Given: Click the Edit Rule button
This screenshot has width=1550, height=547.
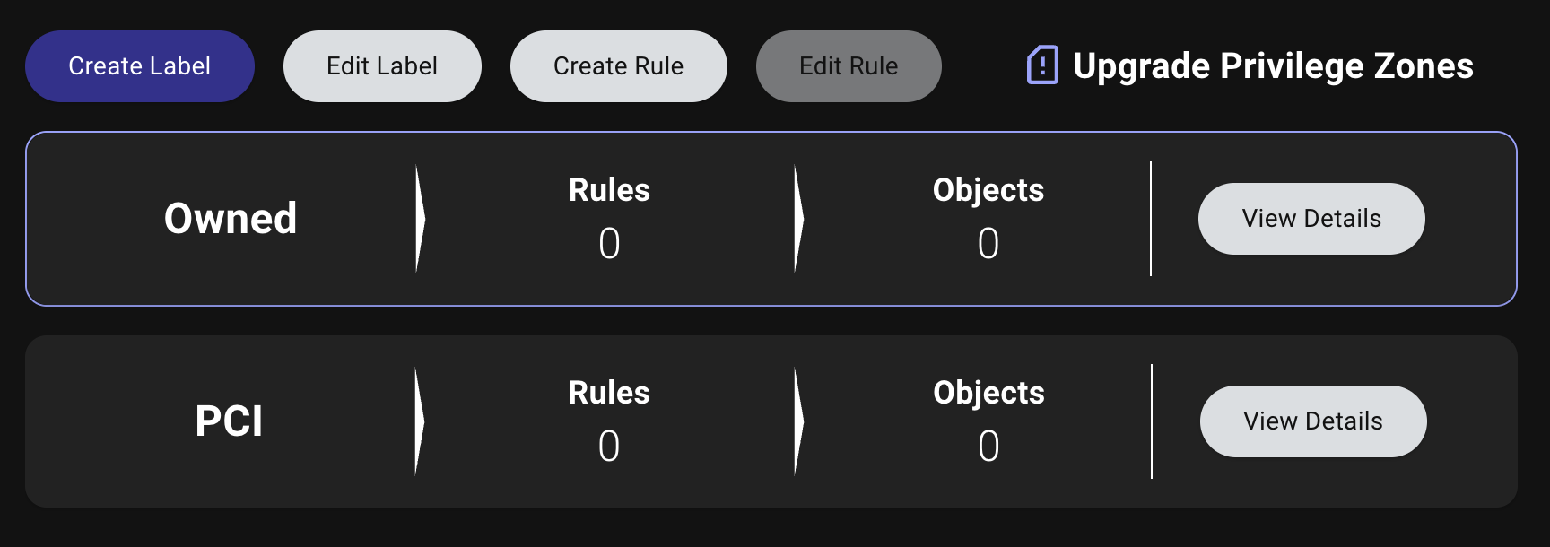Looking at the screenshot, I should click(848, 65).
